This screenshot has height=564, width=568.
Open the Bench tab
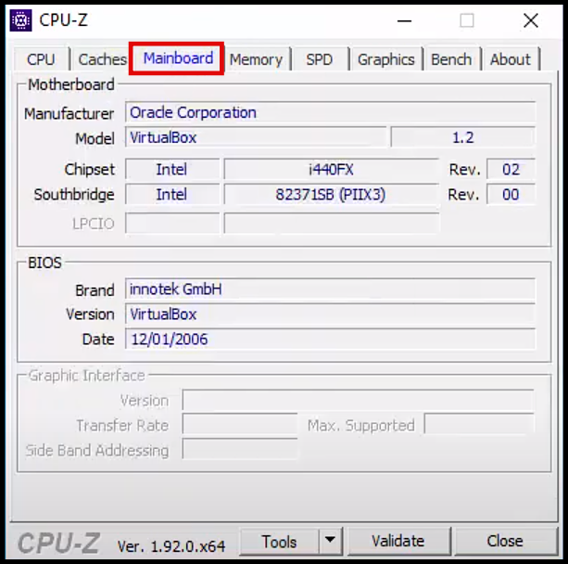[x=451, y=59]
